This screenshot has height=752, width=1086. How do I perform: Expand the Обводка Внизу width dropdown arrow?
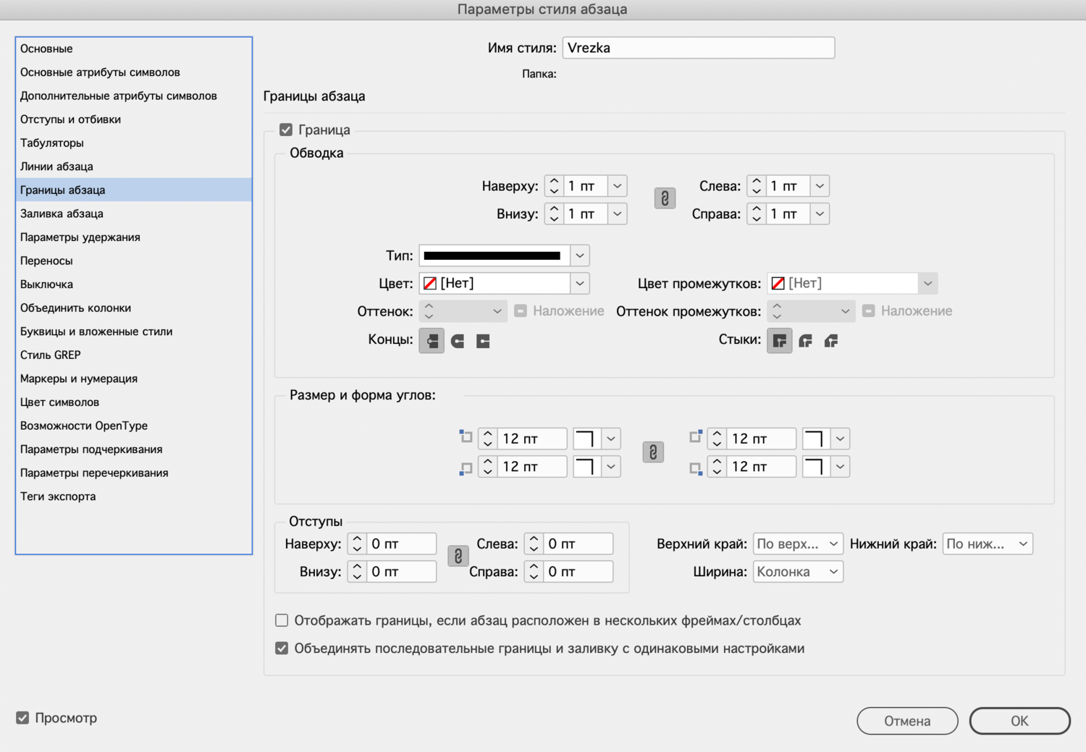click(617, 214)
